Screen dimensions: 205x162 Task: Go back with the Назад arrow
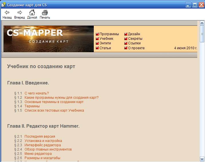pyautogui.click(x=7, y=14)
